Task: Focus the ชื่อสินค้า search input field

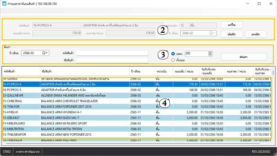Action: 112,60
